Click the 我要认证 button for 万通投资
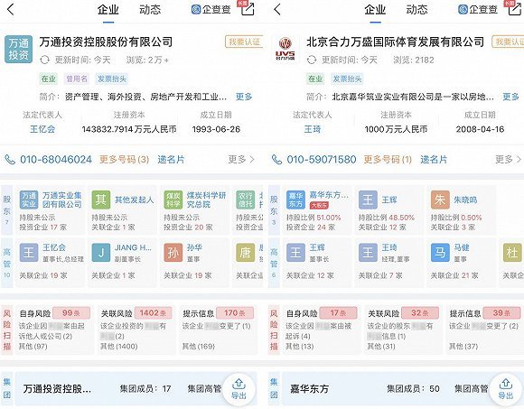The height and width of the screenshot is (409, 524). (244, 42)
